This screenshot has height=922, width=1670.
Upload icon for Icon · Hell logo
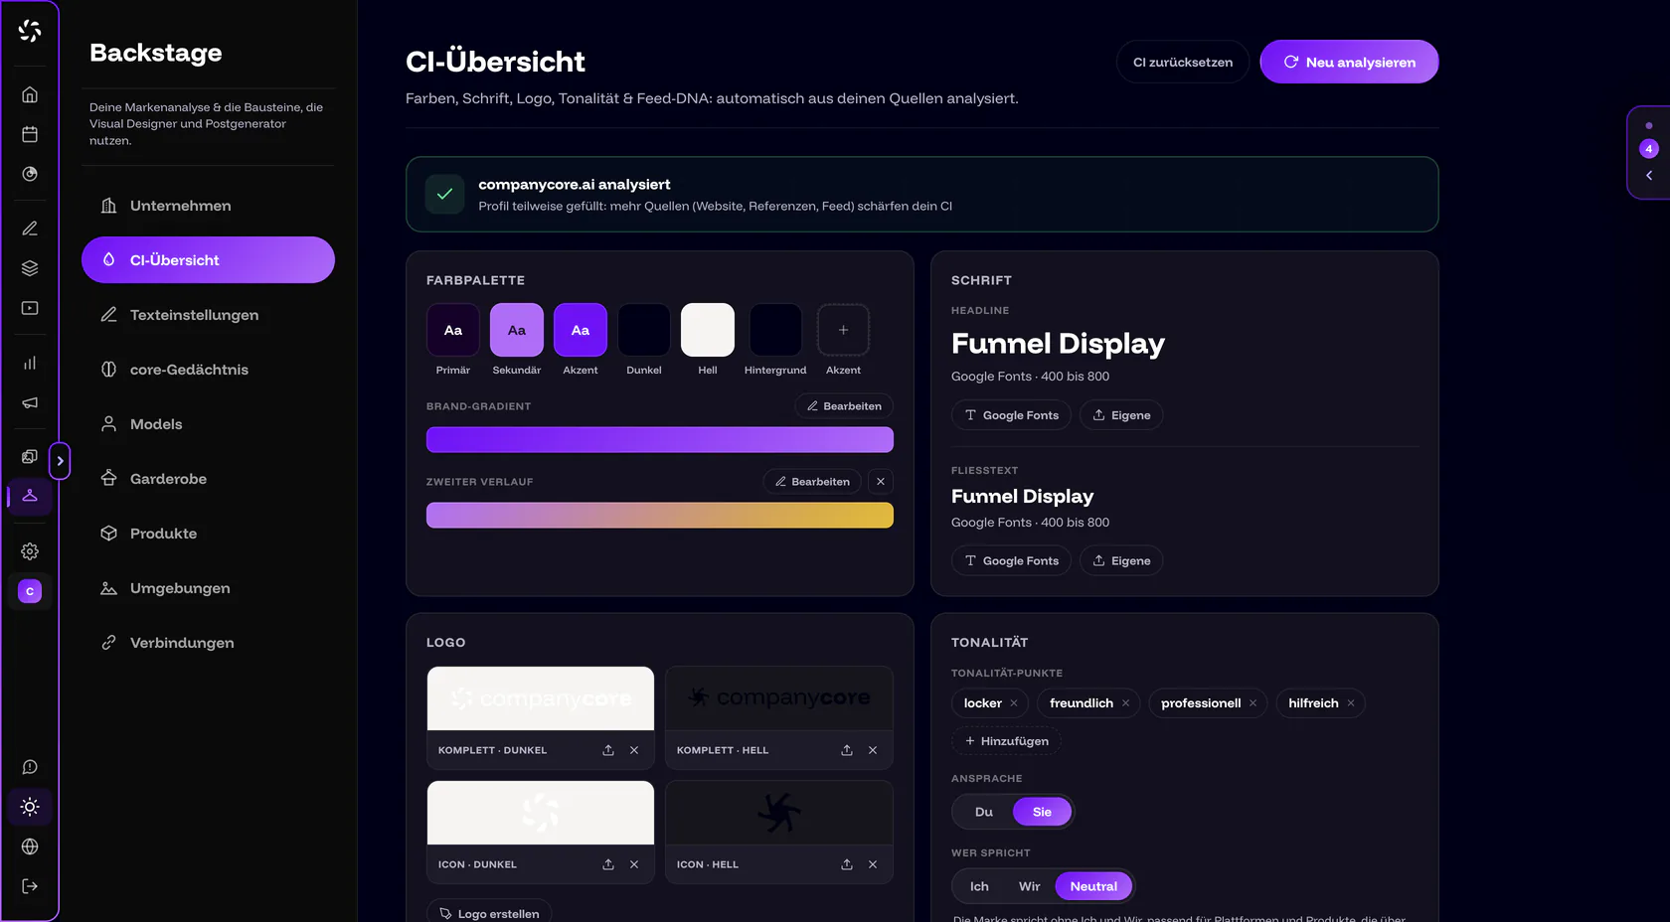coord(847,864)
